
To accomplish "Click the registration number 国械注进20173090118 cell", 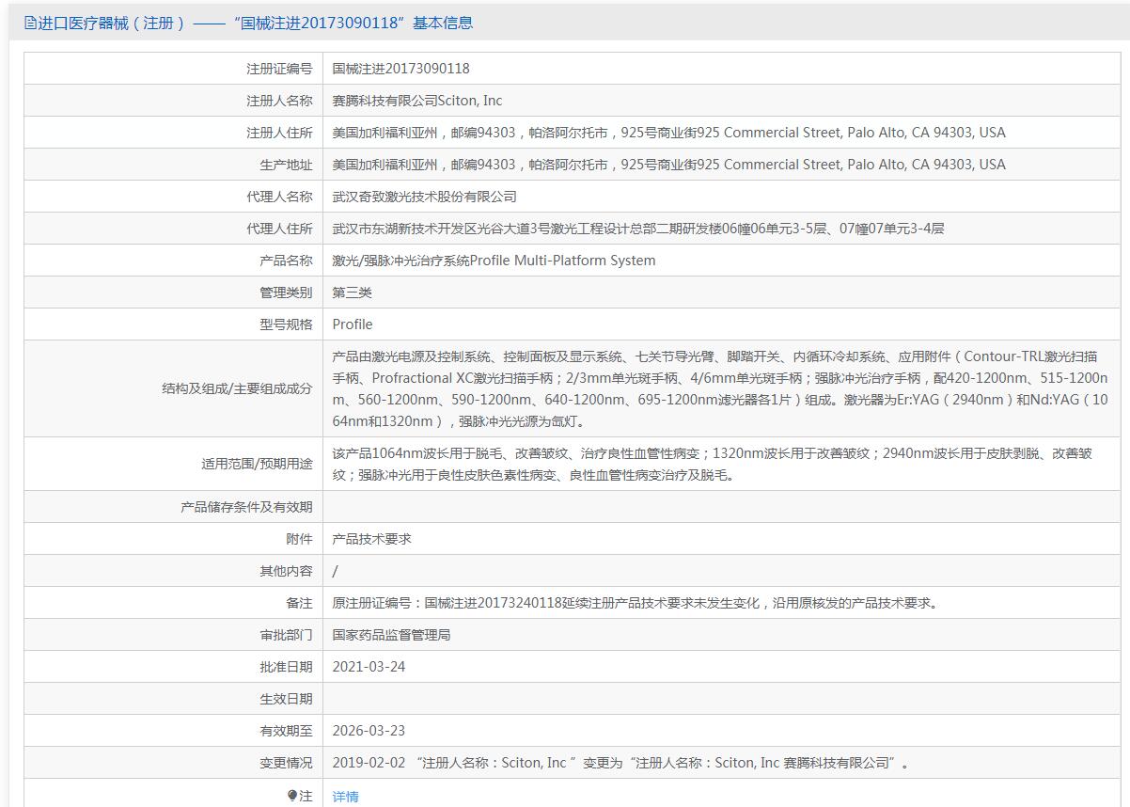I will pyautogui.click(x=400, y=69).
